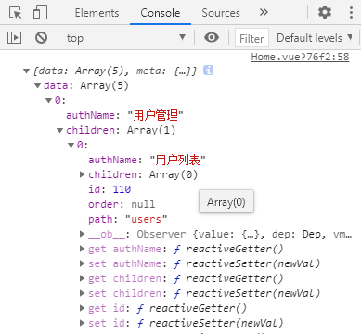Screen dimensions: 361x334
Task: Create a live expression with eye icon
Action: [212, 37]
